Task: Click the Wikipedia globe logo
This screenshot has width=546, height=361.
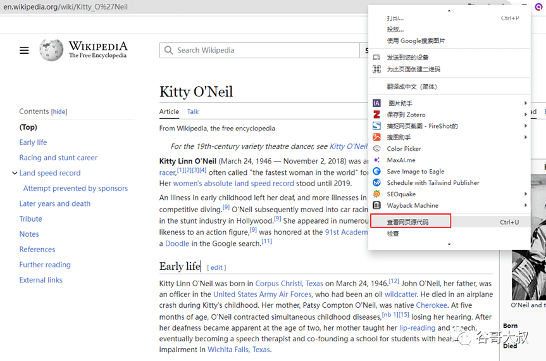Action: pos(51,50)
